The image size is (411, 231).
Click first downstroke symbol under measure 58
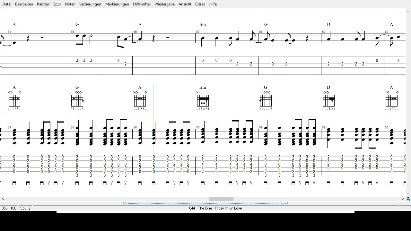(x=266, y=183)
